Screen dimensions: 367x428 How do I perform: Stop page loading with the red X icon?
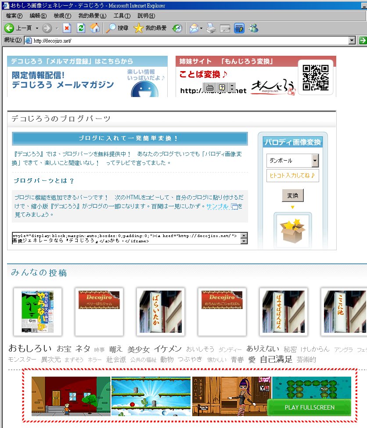[x=67, y=28]
